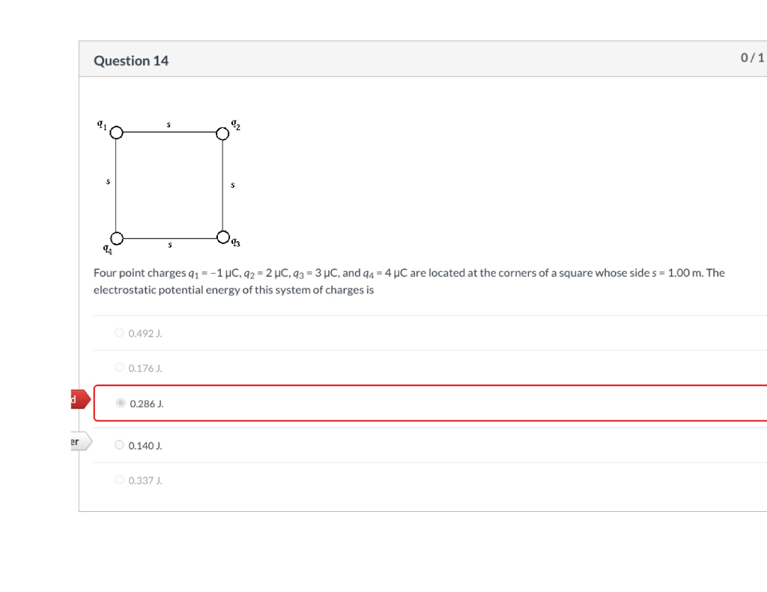The width and height of the screenshot is (767, 592).
Task: Click the square charge diagram image
Action: tap(169, 184)
